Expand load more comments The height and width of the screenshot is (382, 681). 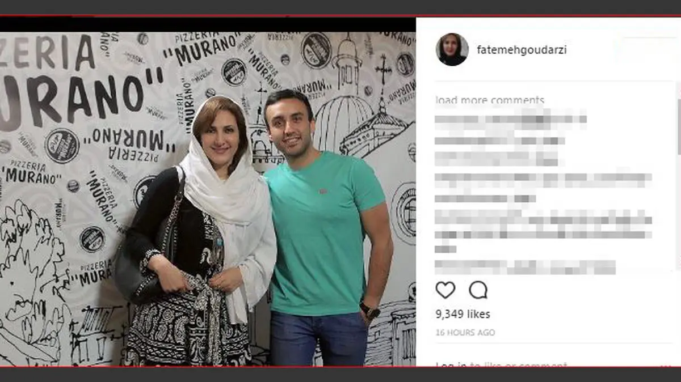(x=490, y=101)
